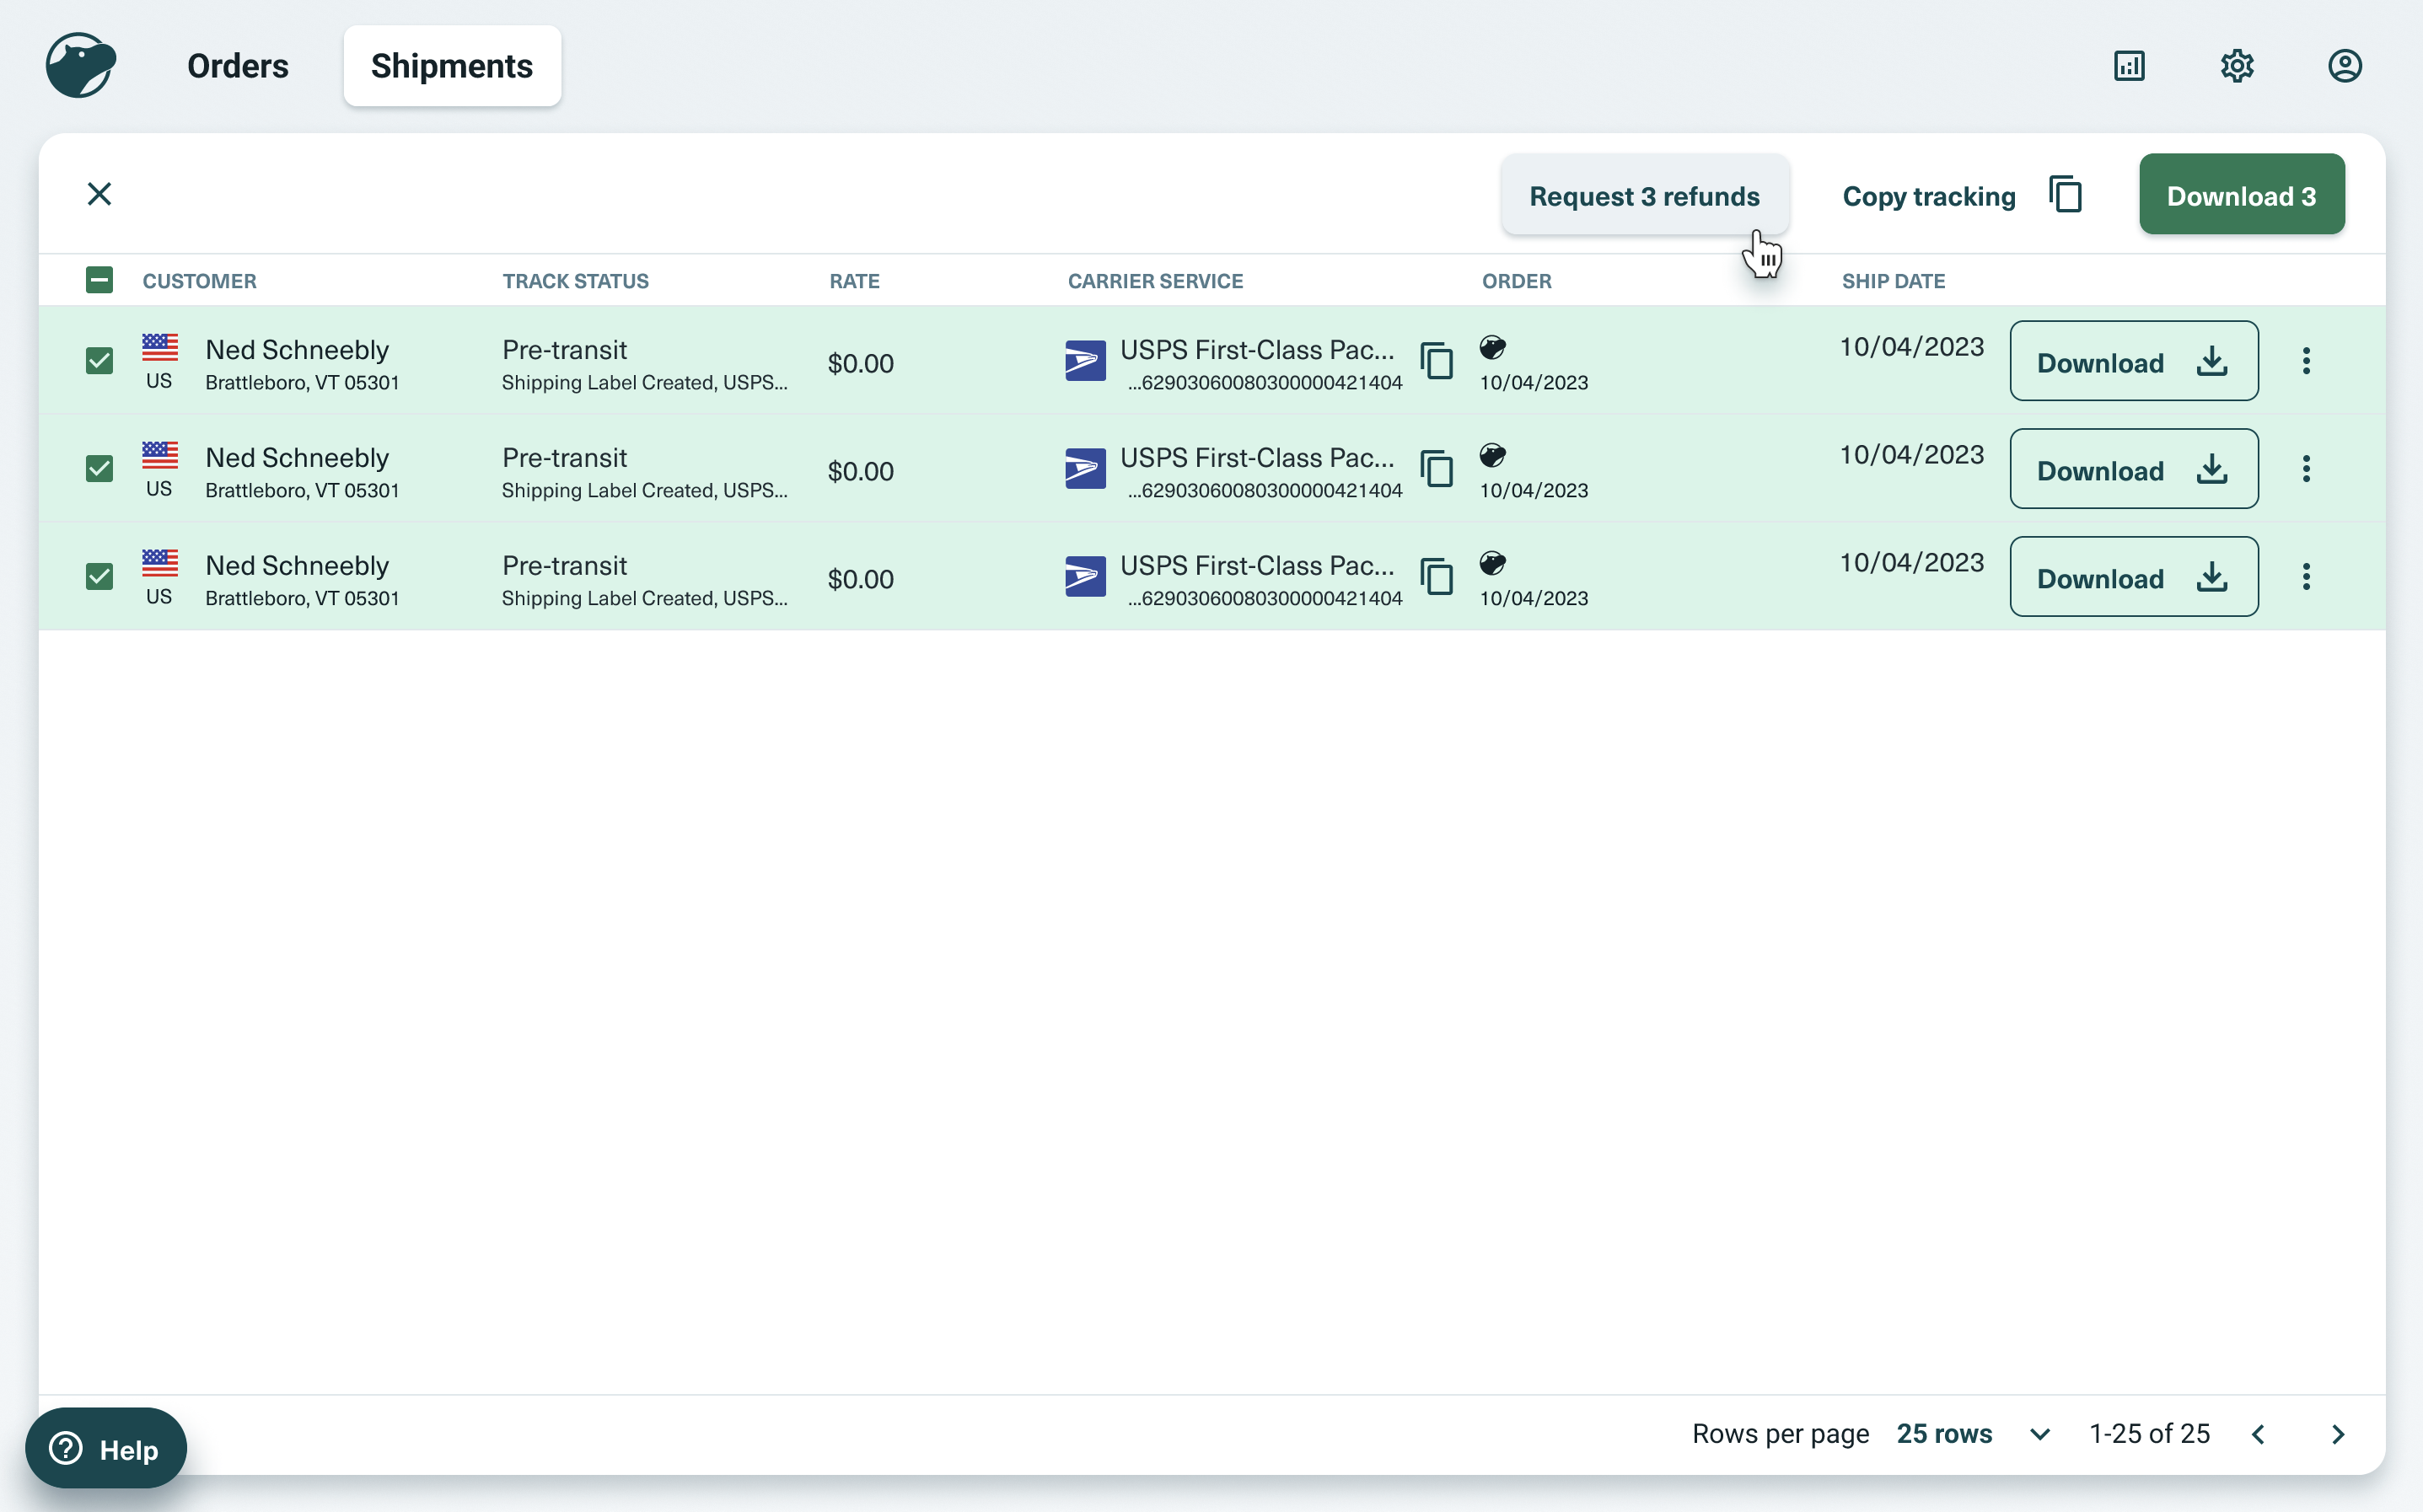Viewport: 2423px width, 1512px height.
Task: Uncheck the third Ned Schneebly row checkbox
Action: point(99,577)
